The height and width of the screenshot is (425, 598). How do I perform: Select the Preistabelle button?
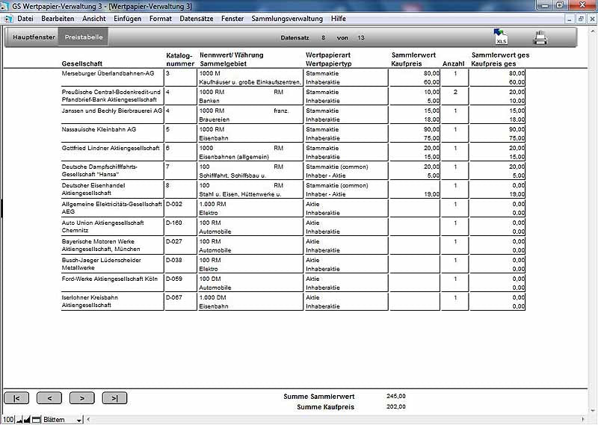pos(84,36)
